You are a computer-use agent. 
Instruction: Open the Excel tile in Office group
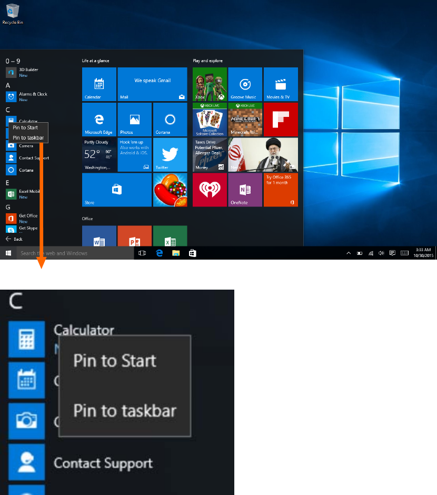pyautogui.click(x=170, y=236)
